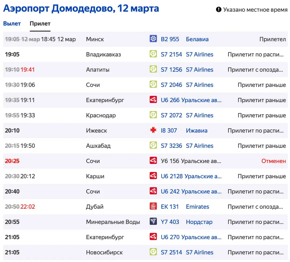Click S7 logo for flight S7 2046

click(x=153, y=84)
